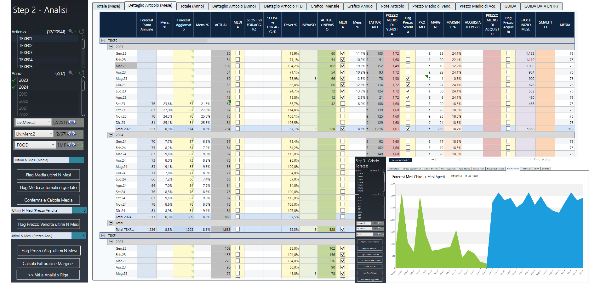This screenshot has height=283, width=589.
Task: Go to previous Liv.Merc.2 value
Action: 69,134
